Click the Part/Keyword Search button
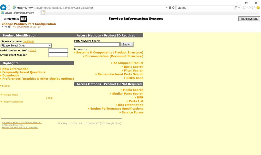The width and height of the screenshot is (261, 155). (127, 44)
